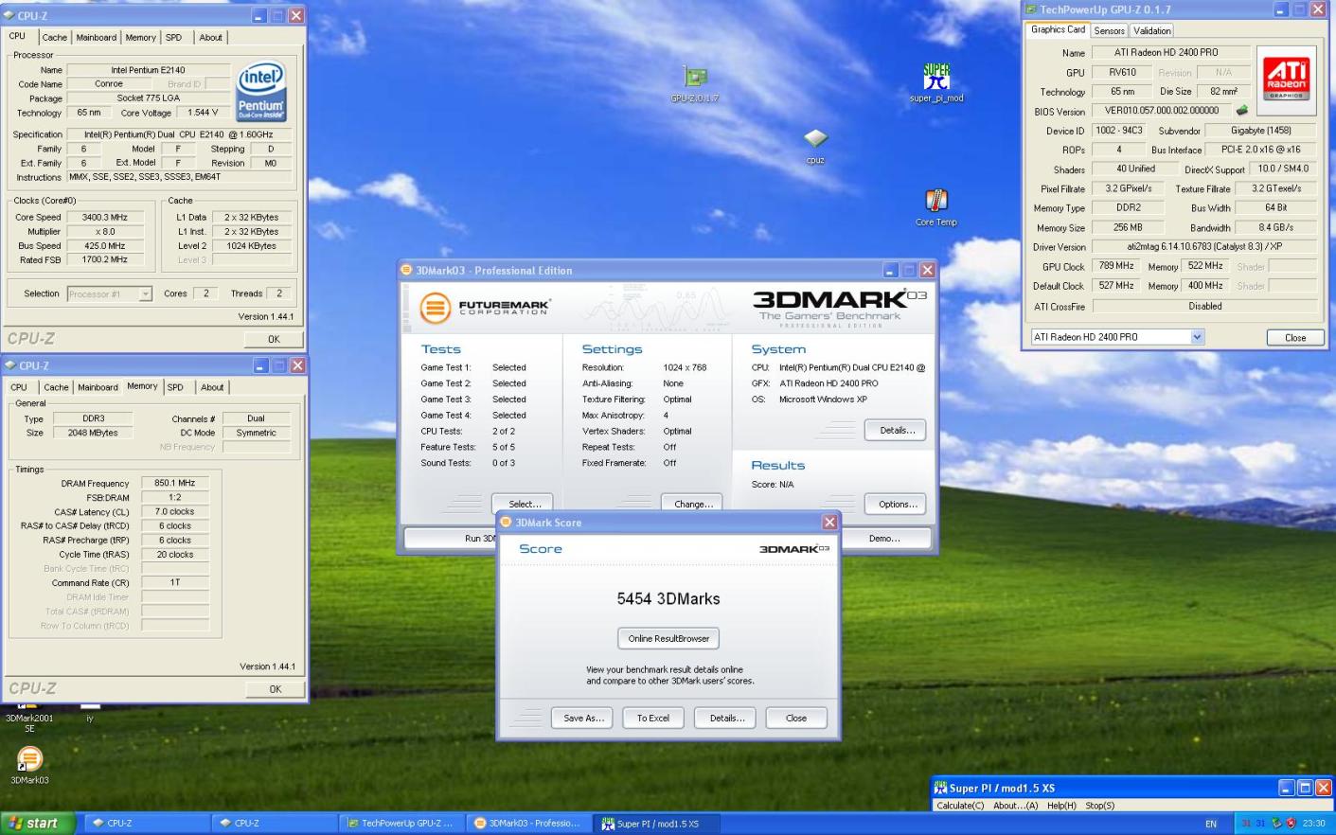Click the BIOS save chip icon in GPU-Z
This screenshot has height=835, width=1336.
[x=1242, y=110]
